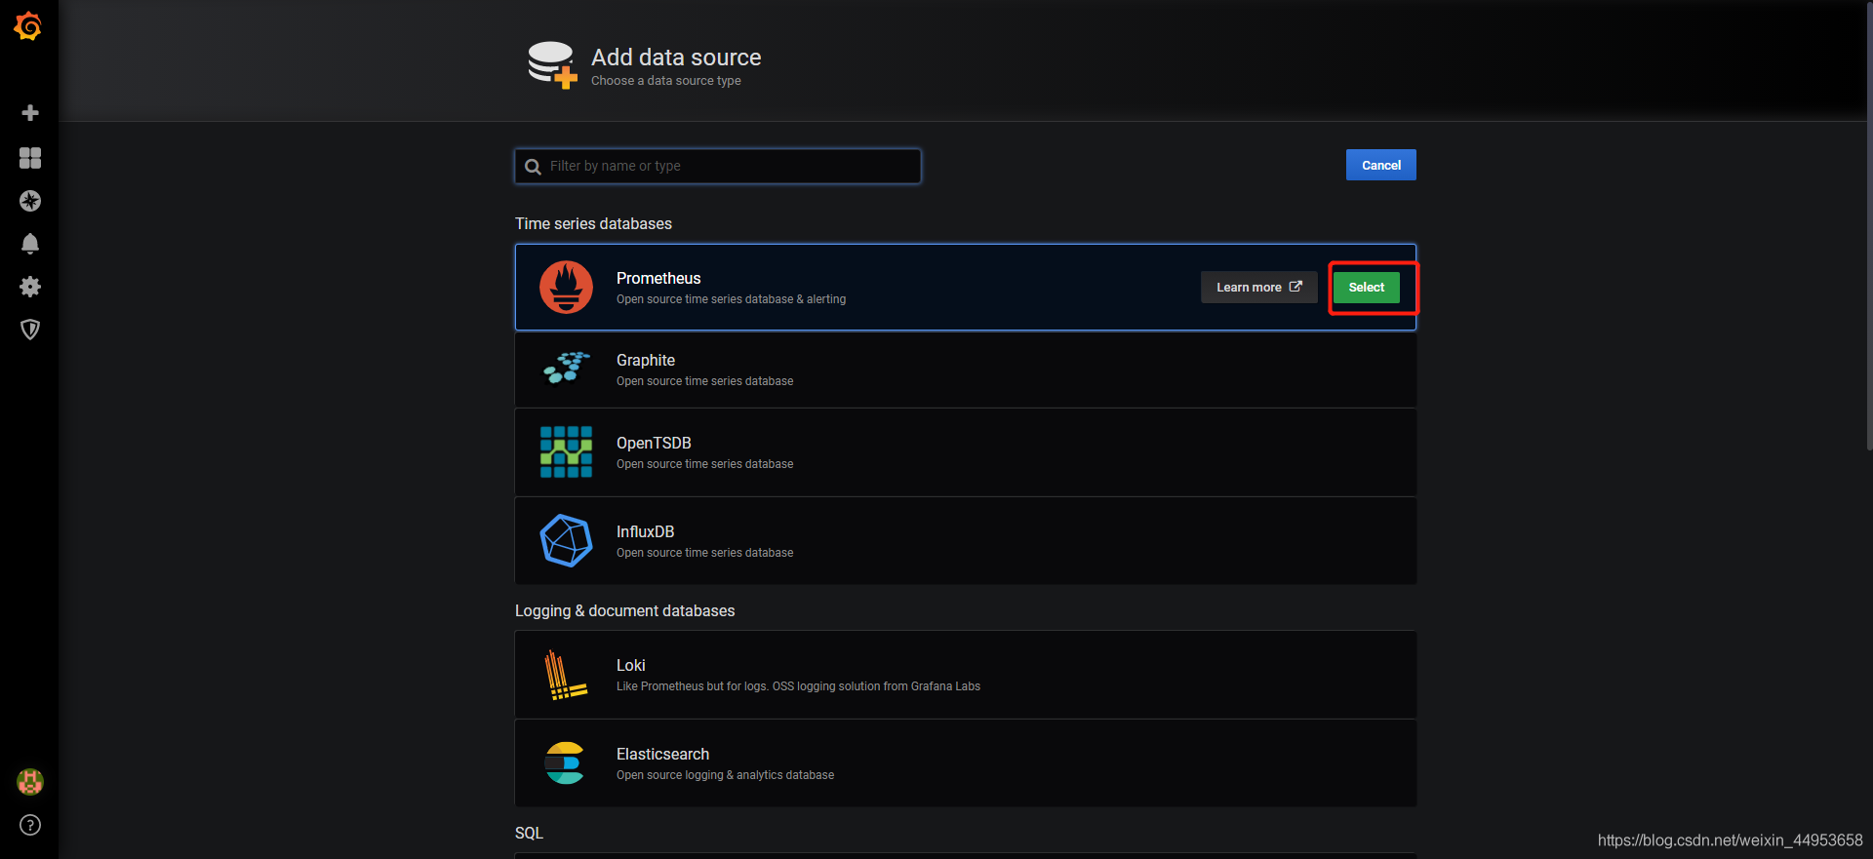The height and width of the screenshot is (859, 1873).
Task: Choose the Graphite data source name
Action: 646,360
